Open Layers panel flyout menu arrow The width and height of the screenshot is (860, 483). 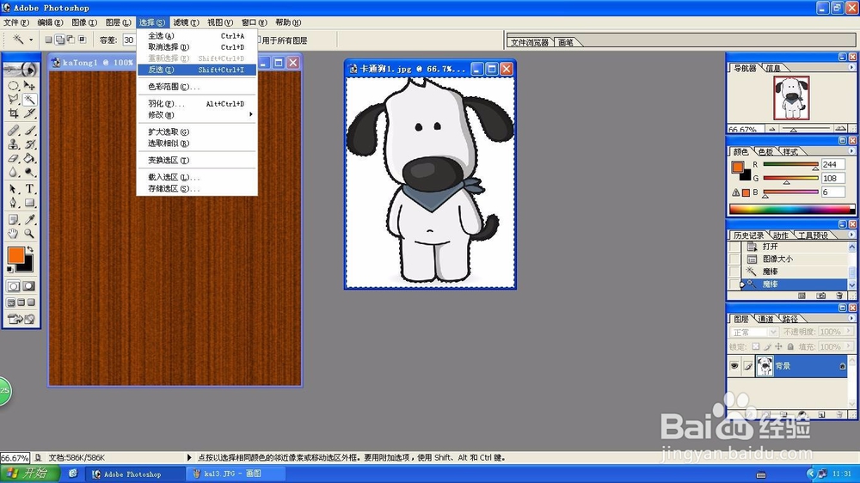point(851,318)
